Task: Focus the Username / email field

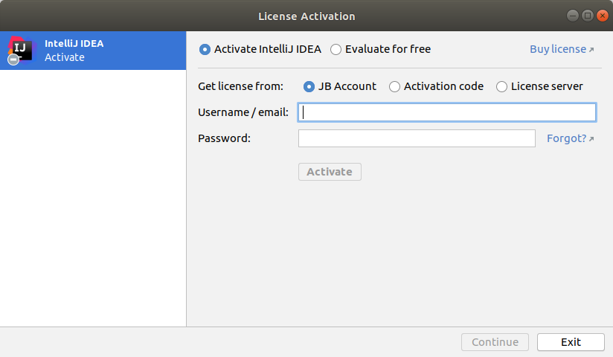Action: (x=447, y=112)
